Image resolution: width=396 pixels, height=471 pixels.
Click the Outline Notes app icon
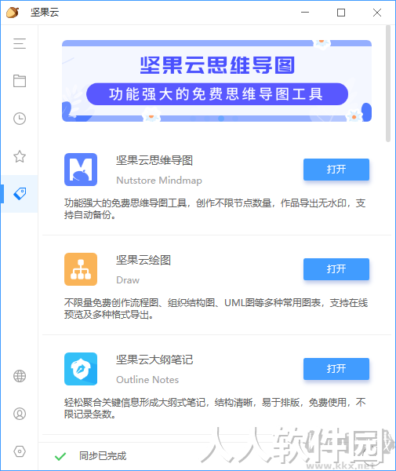click(x=81, y=369)
